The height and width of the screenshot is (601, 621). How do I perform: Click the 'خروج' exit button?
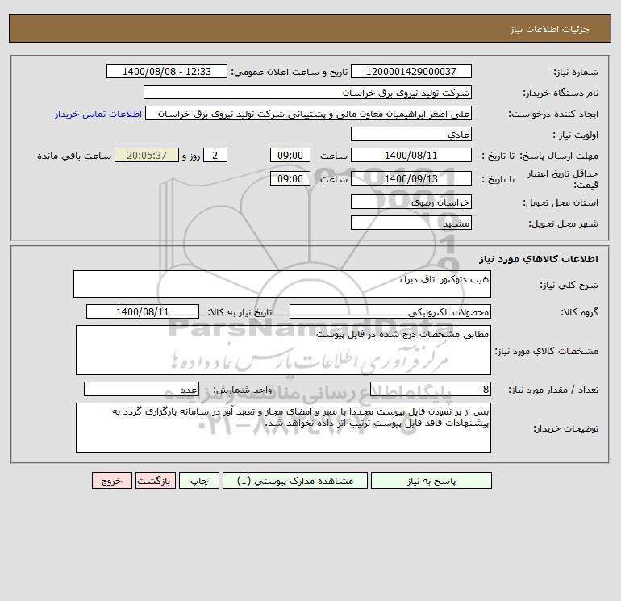click(x=111, y=480)
